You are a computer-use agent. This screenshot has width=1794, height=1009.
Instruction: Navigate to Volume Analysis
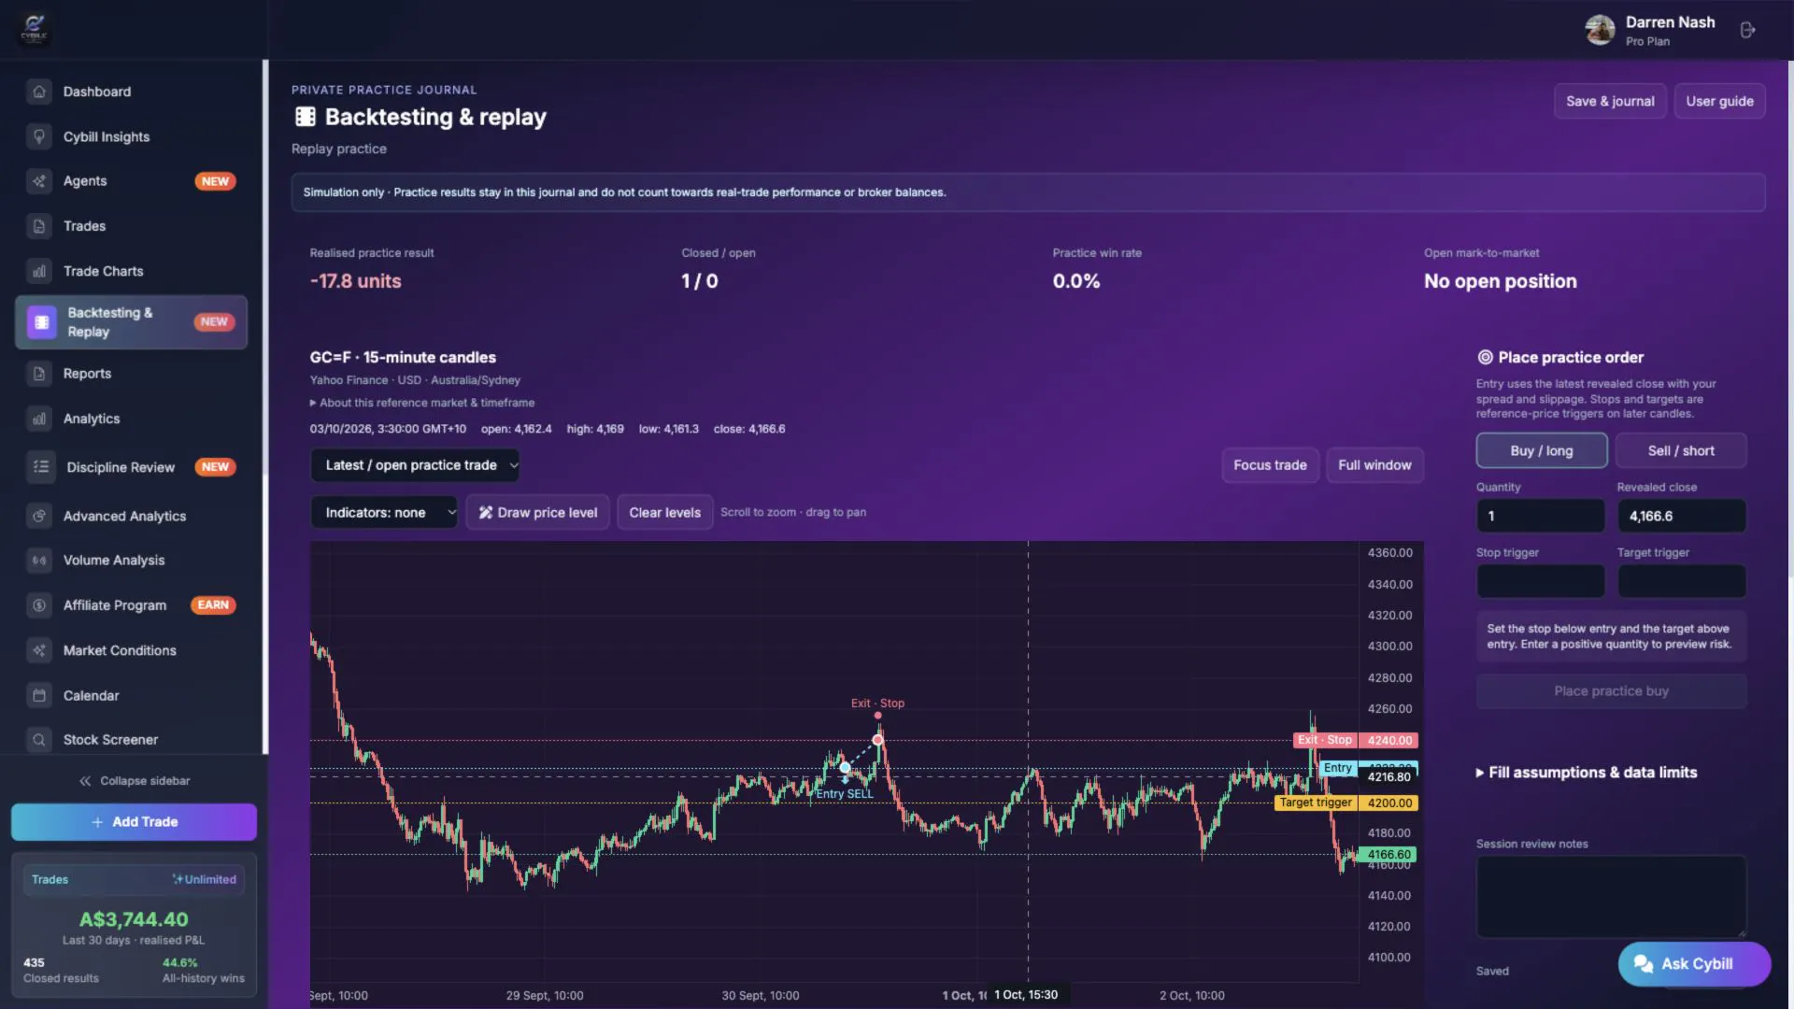click(131, 561)
